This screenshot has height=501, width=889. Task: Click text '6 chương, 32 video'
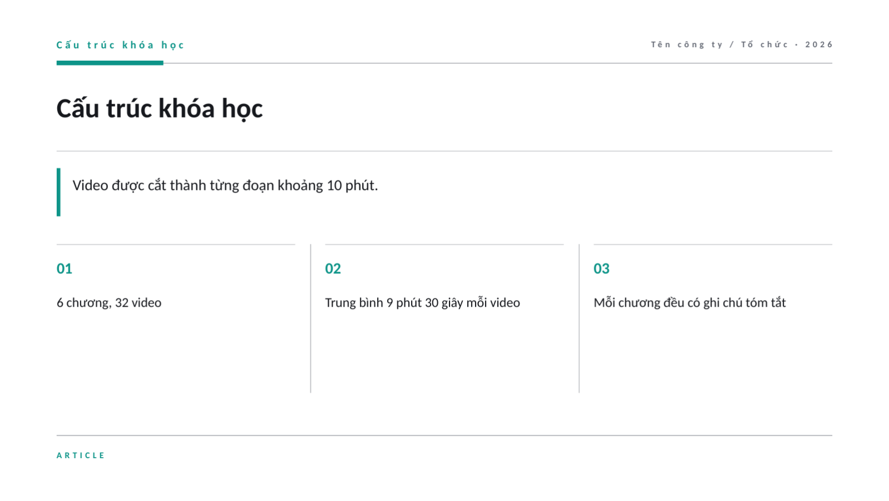[109, 303]
